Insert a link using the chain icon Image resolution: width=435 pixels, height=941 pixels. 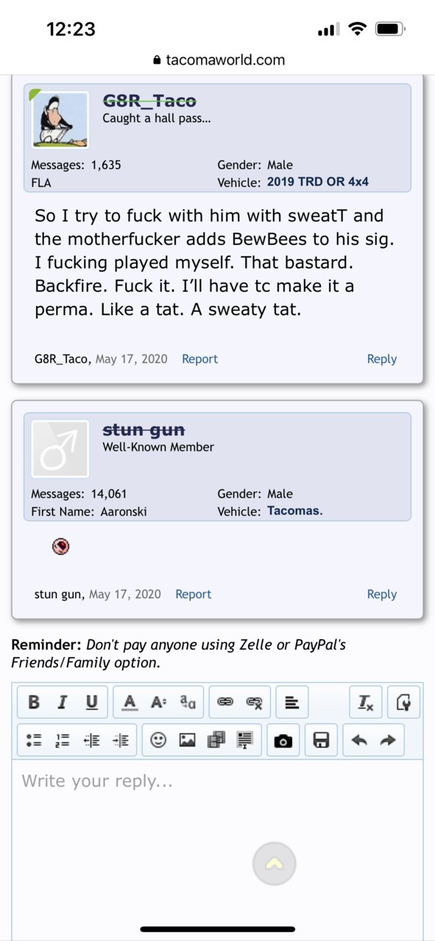(x=225, y=703)
